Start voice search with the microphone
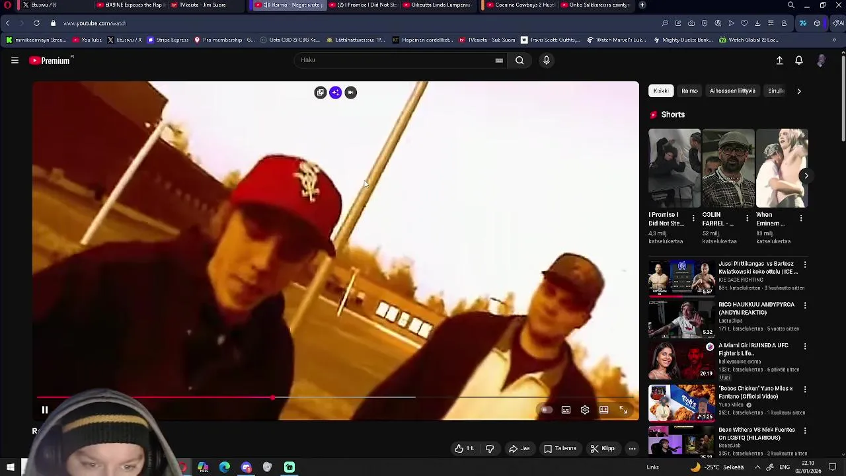The width and height of the screenshot is (846, 476). (x=546, y=60)
